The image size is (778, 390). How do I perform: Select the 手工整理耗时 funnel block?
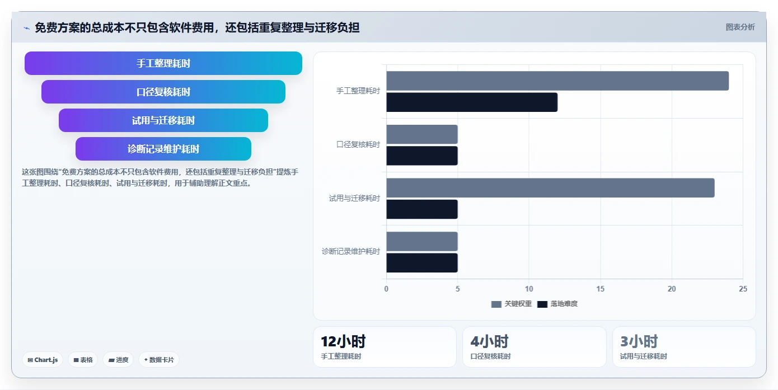tap(163, 63)
